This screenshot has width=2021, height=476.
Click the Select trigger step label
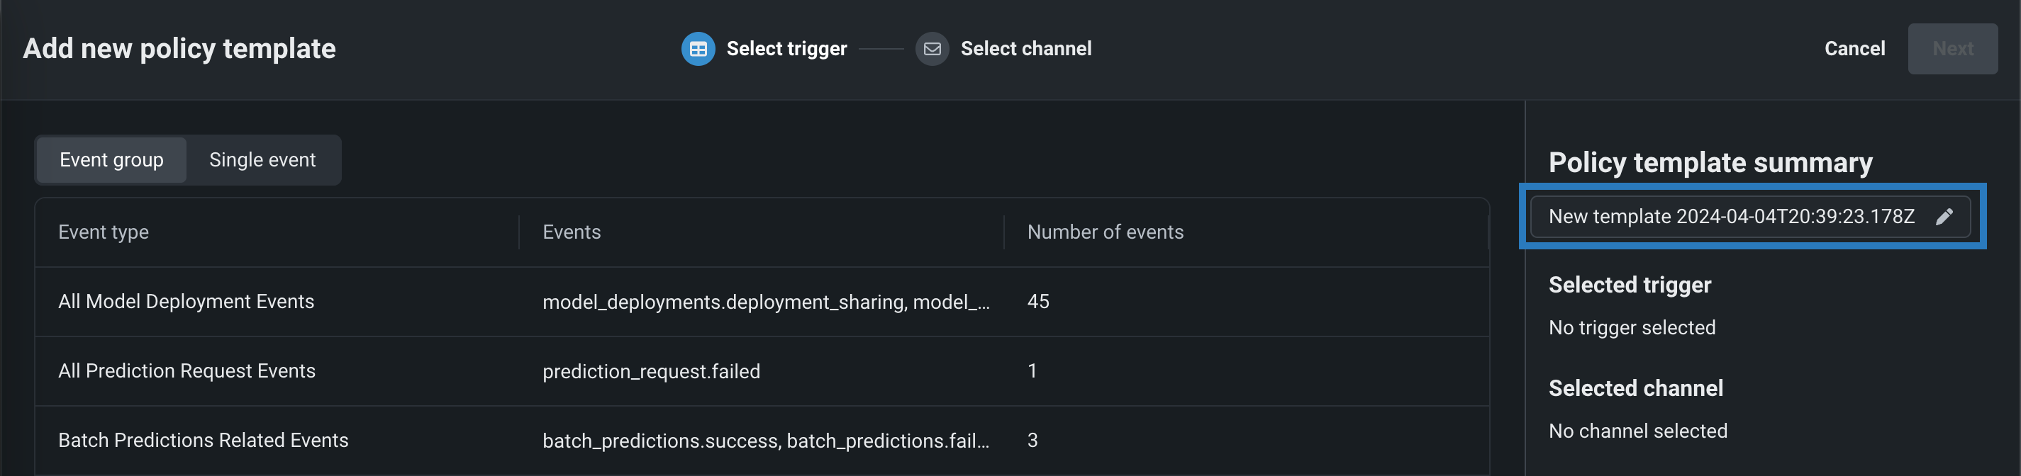click(786, 49)
